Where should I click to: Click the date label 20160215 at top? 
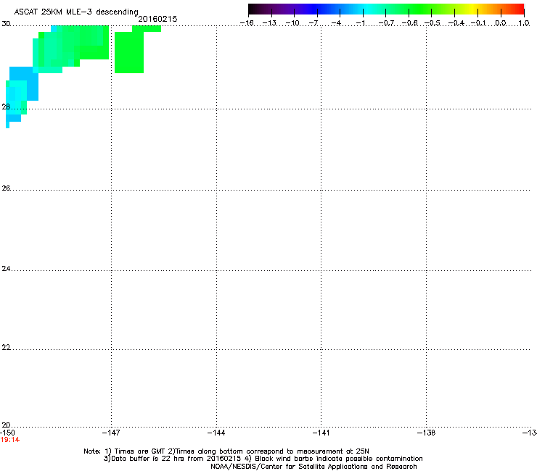pos(157,19)
